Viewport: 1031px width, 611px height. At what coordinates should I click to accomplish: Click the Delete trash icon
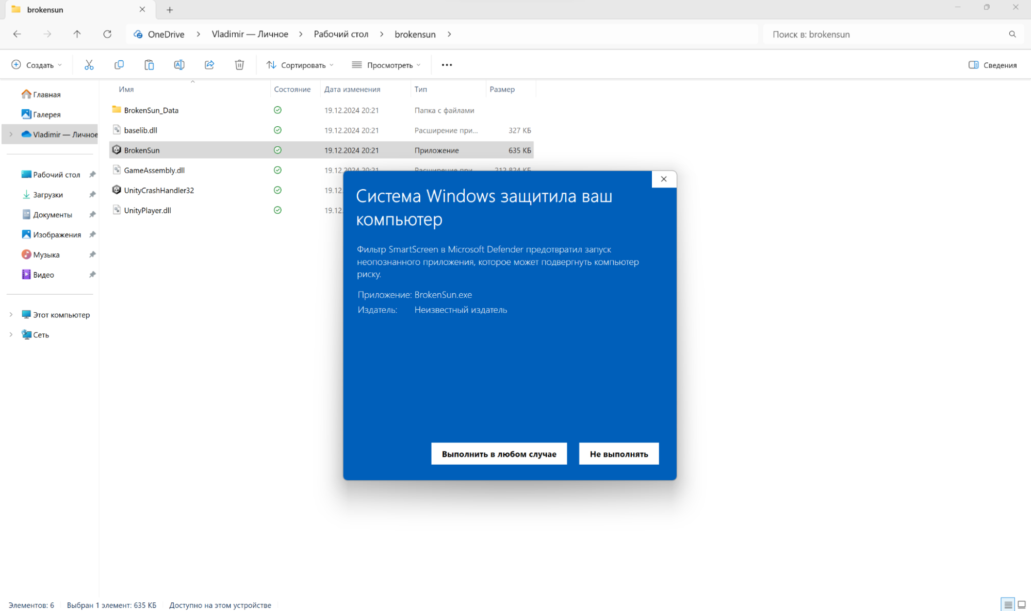pos(239,65)
